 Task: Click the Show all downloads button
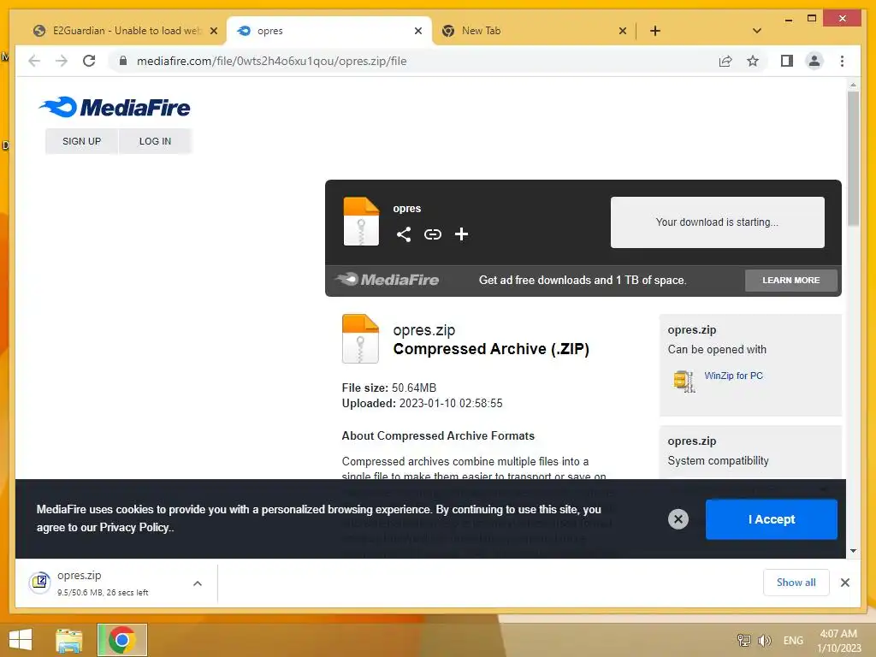coord(796,583)
